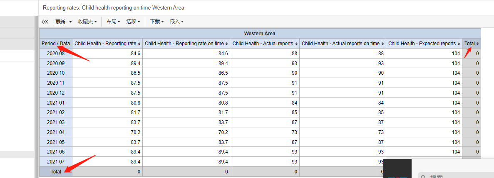This screenshot has height=178, width=494.
Task: Sort by Reporting rate on time column arrows
Action: click(x=227, y=44)
